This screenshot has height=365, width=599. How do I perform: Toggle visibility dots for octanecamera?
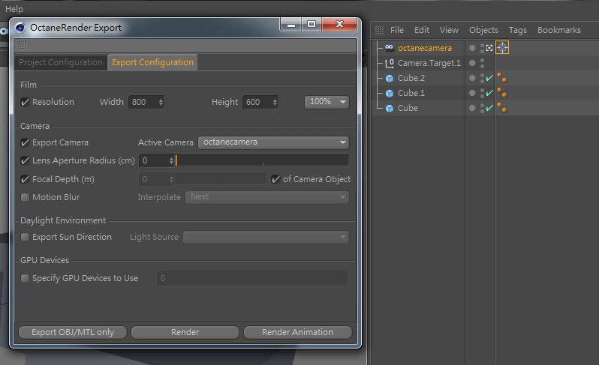[x=482, y=48]
